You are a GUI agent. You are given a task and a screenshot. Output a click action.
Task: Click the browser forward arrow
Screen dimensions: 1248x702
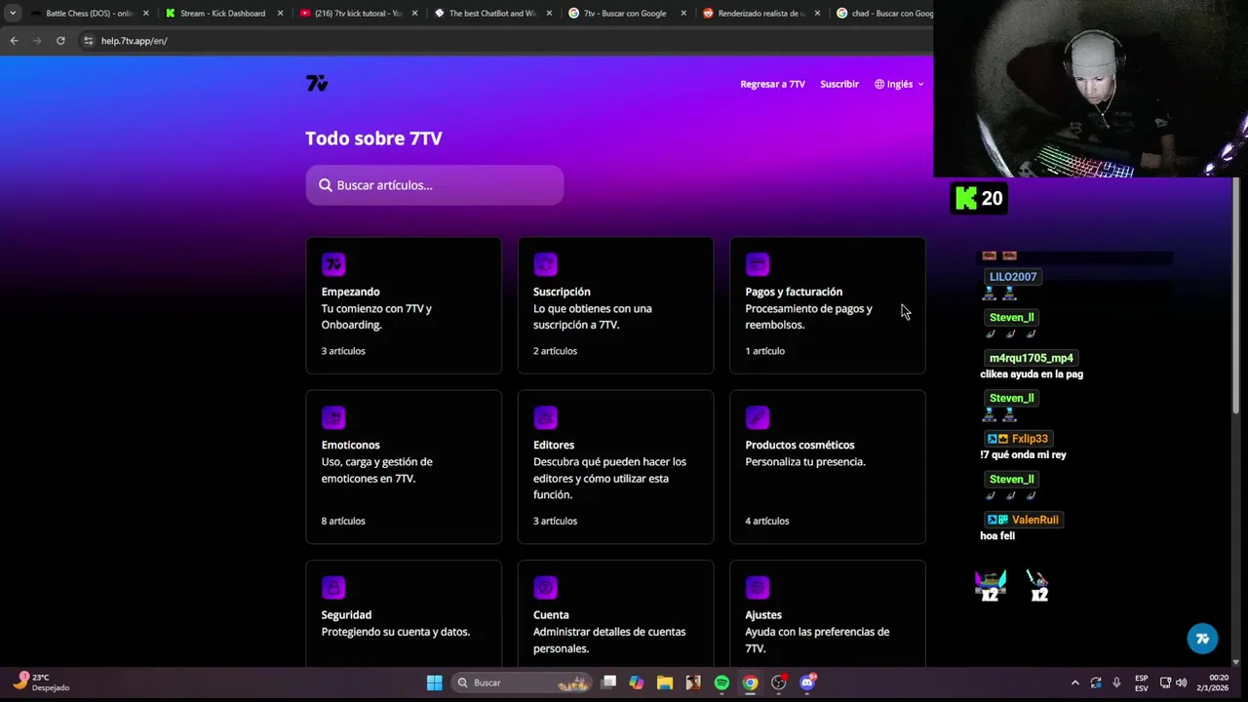click(x=37, y=41)
